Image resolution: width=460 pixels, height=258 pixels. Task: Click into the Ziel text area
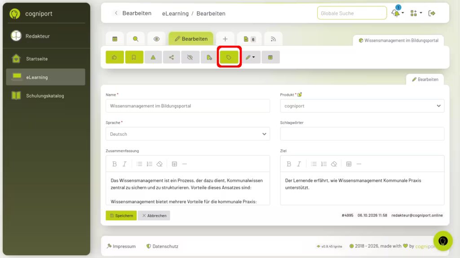click(362, 189)
